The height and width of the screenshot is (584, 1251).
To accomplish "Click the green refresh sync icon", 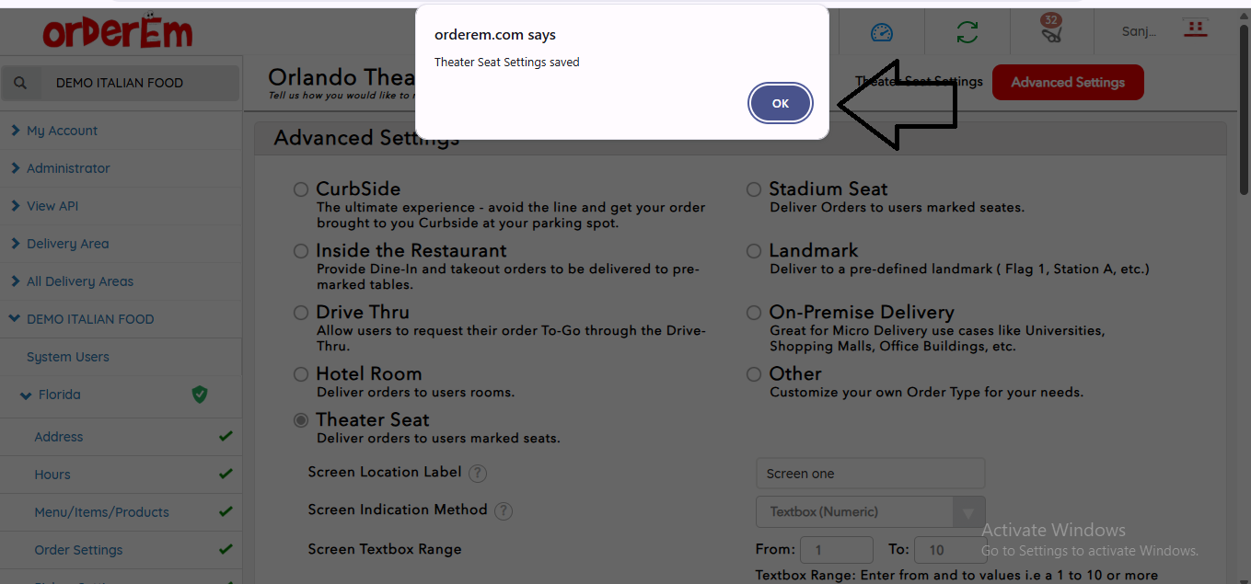I will [967, 32].
